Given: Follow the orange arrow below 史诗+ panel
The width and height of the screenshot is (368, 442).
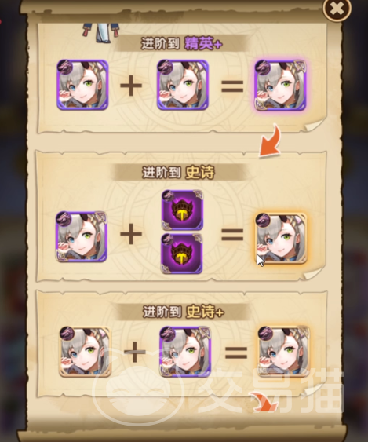Looking at the screenshot, I should click(x=264, y=401).
